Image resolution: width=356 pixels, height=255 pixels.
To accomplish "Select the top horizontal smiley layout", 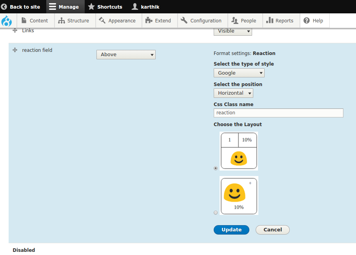I will (x=215, y=168).
